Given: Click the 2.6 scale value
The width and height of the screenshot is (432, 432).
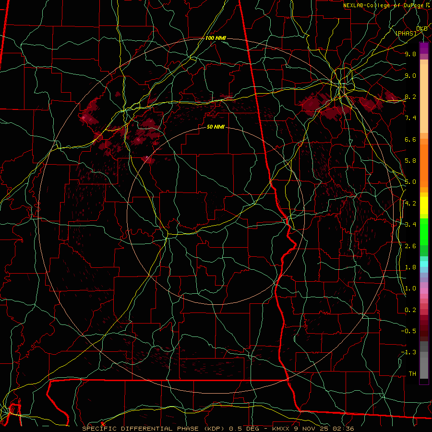Looking at the screenshot, I should click(x=410, y=246).
